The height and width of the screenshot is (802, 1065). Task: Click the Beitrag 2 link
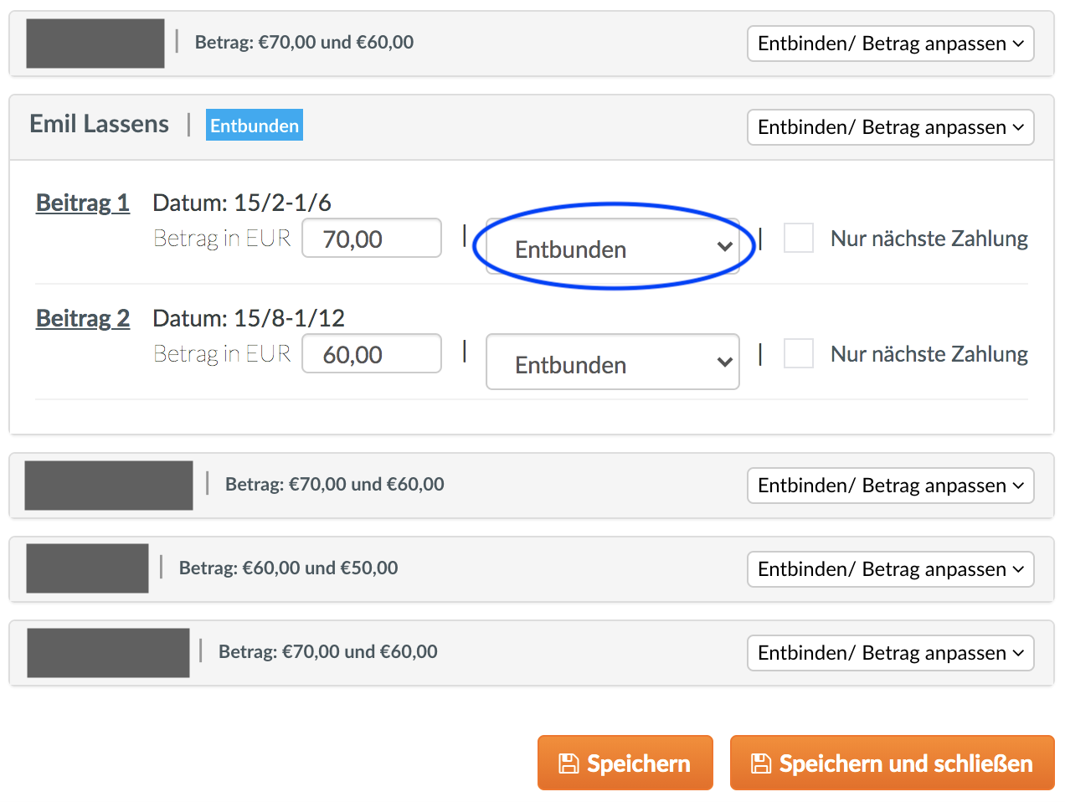(x=82, y=318)
